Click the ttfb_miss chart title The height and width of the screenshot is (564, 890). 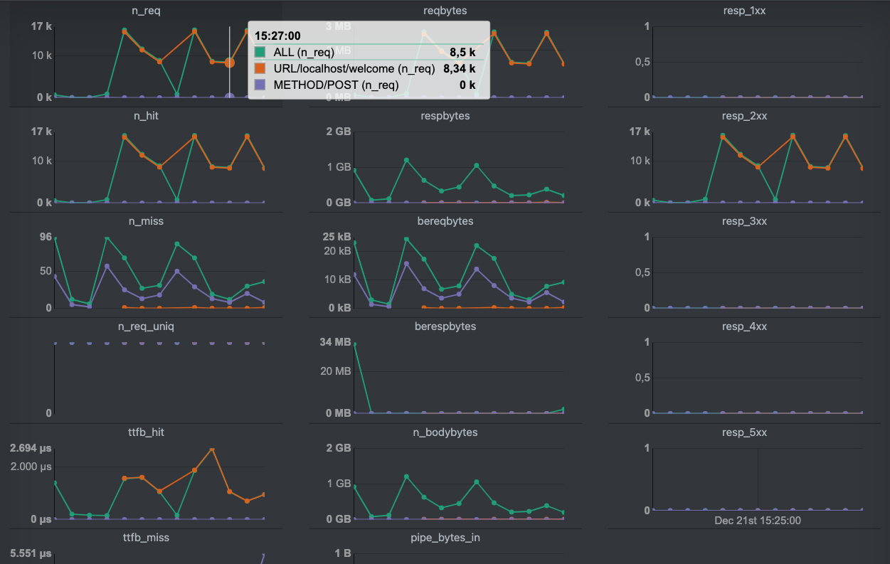(x=145, y=537)
